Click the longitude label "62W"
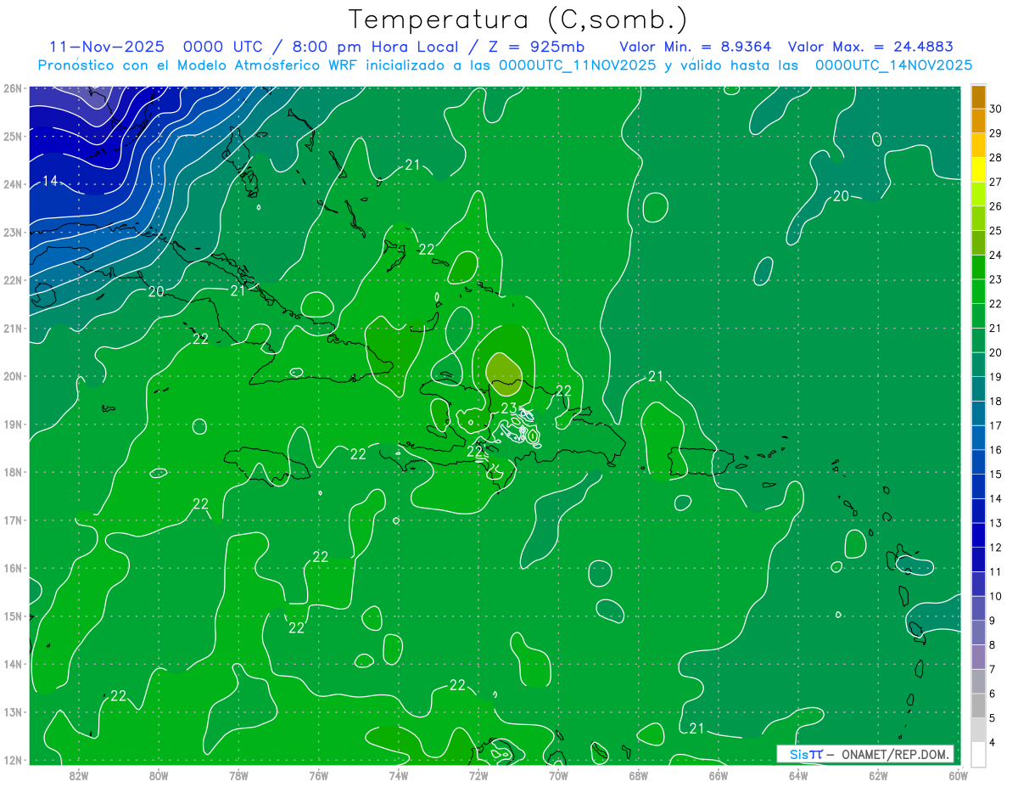This screenshot has width=1018, height=787. 878,775
